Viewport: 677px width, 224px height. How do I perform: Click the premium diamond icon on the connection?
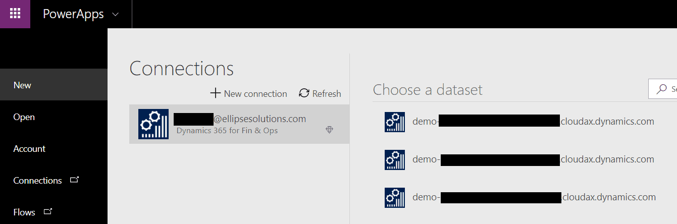329,130
